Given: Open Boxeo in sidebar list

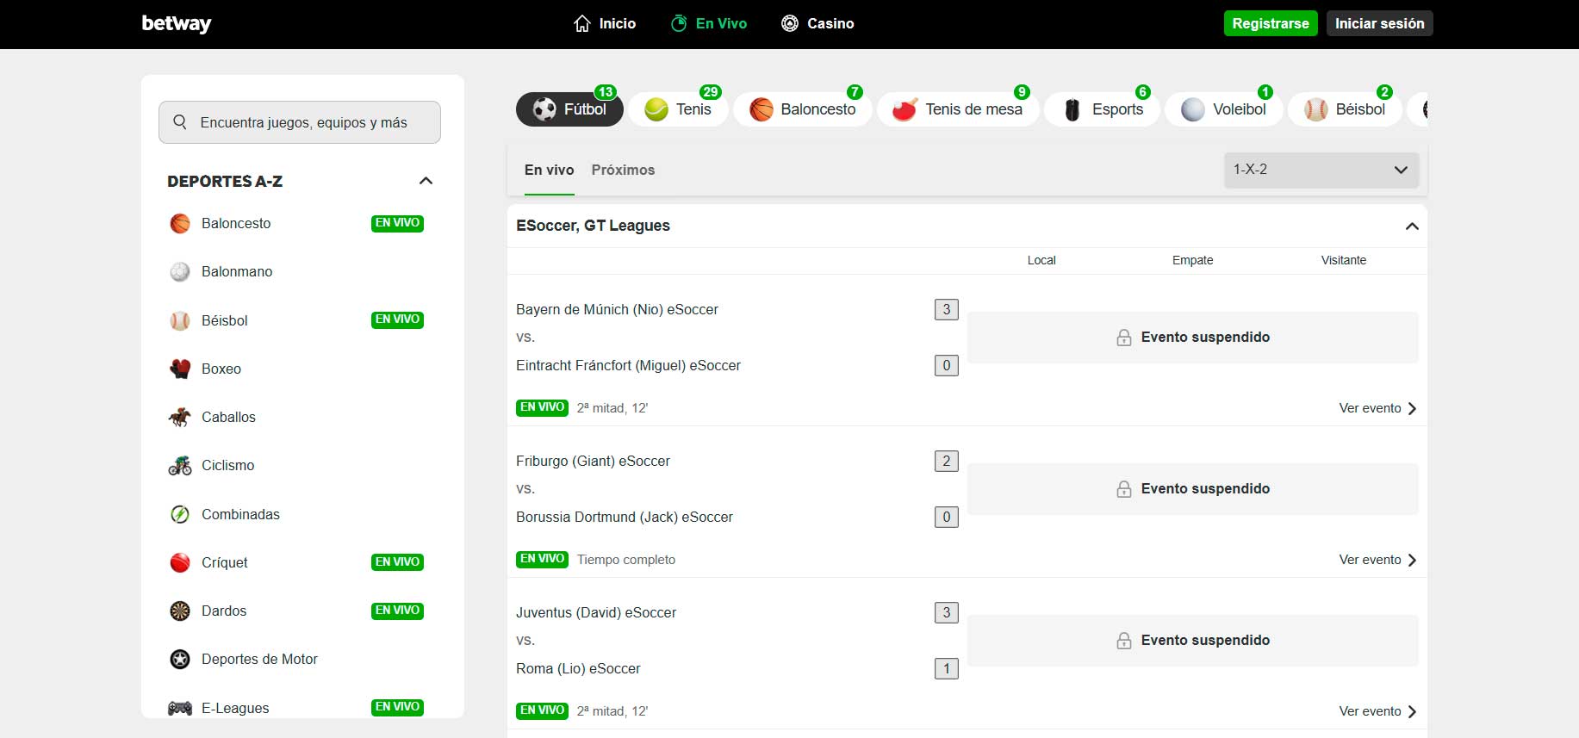Looking at the screenshot, I should coord(221,369).
